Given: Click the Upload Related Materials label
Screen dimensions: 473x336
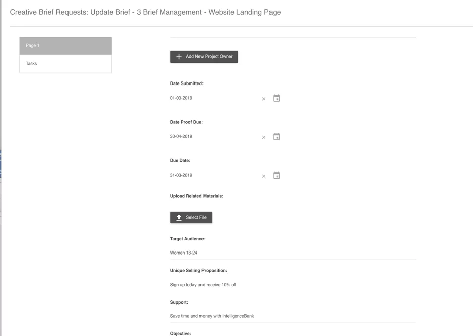Looking at the screenshot, I should [x=196, y=196].
